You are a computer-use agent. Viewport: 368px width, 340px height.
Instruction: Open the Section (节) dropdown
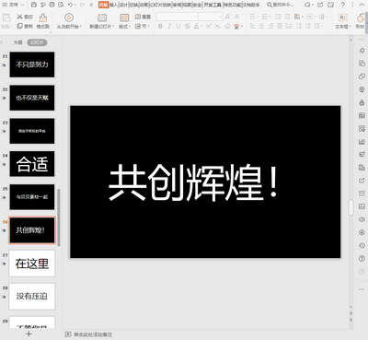[x=143, y=26]
